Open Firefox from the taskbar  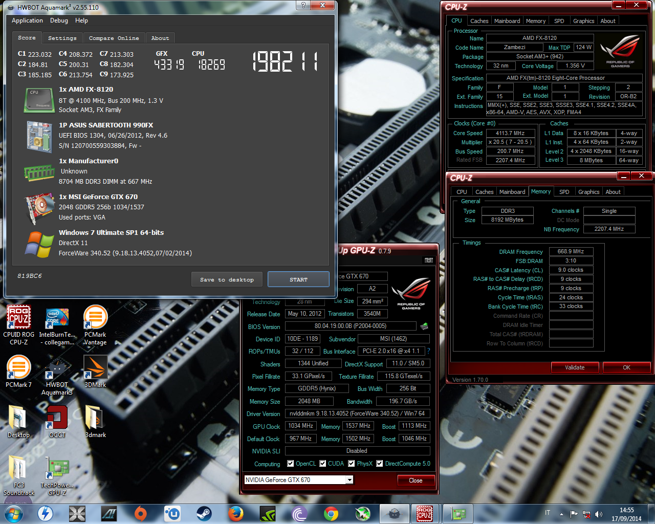click(x=235, y=513)
